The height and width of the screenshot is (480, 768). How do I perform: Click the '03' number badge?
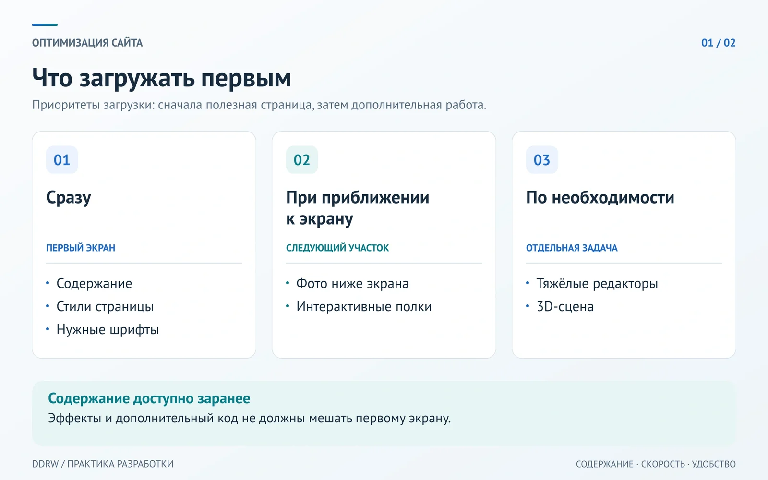tap(542, 160)
